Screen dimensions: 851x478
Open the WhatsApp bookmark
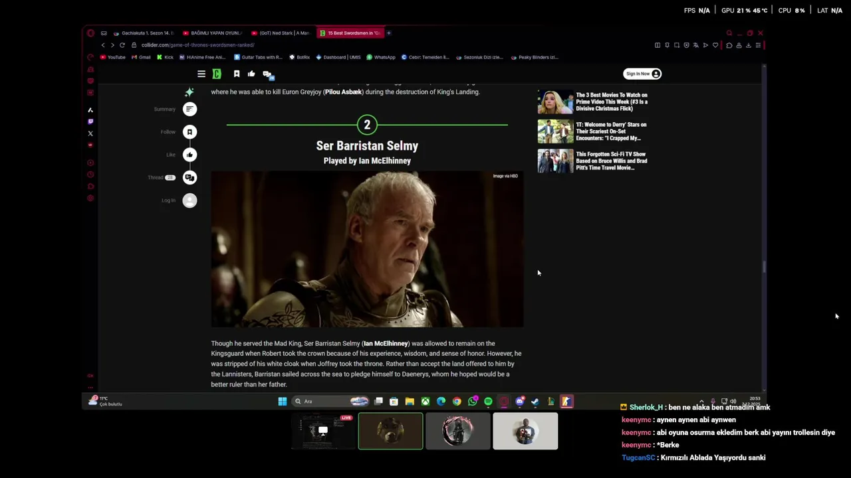(x=381, y=57)
